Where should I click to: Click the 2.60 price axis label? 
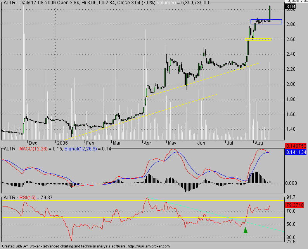coord(291,39)
